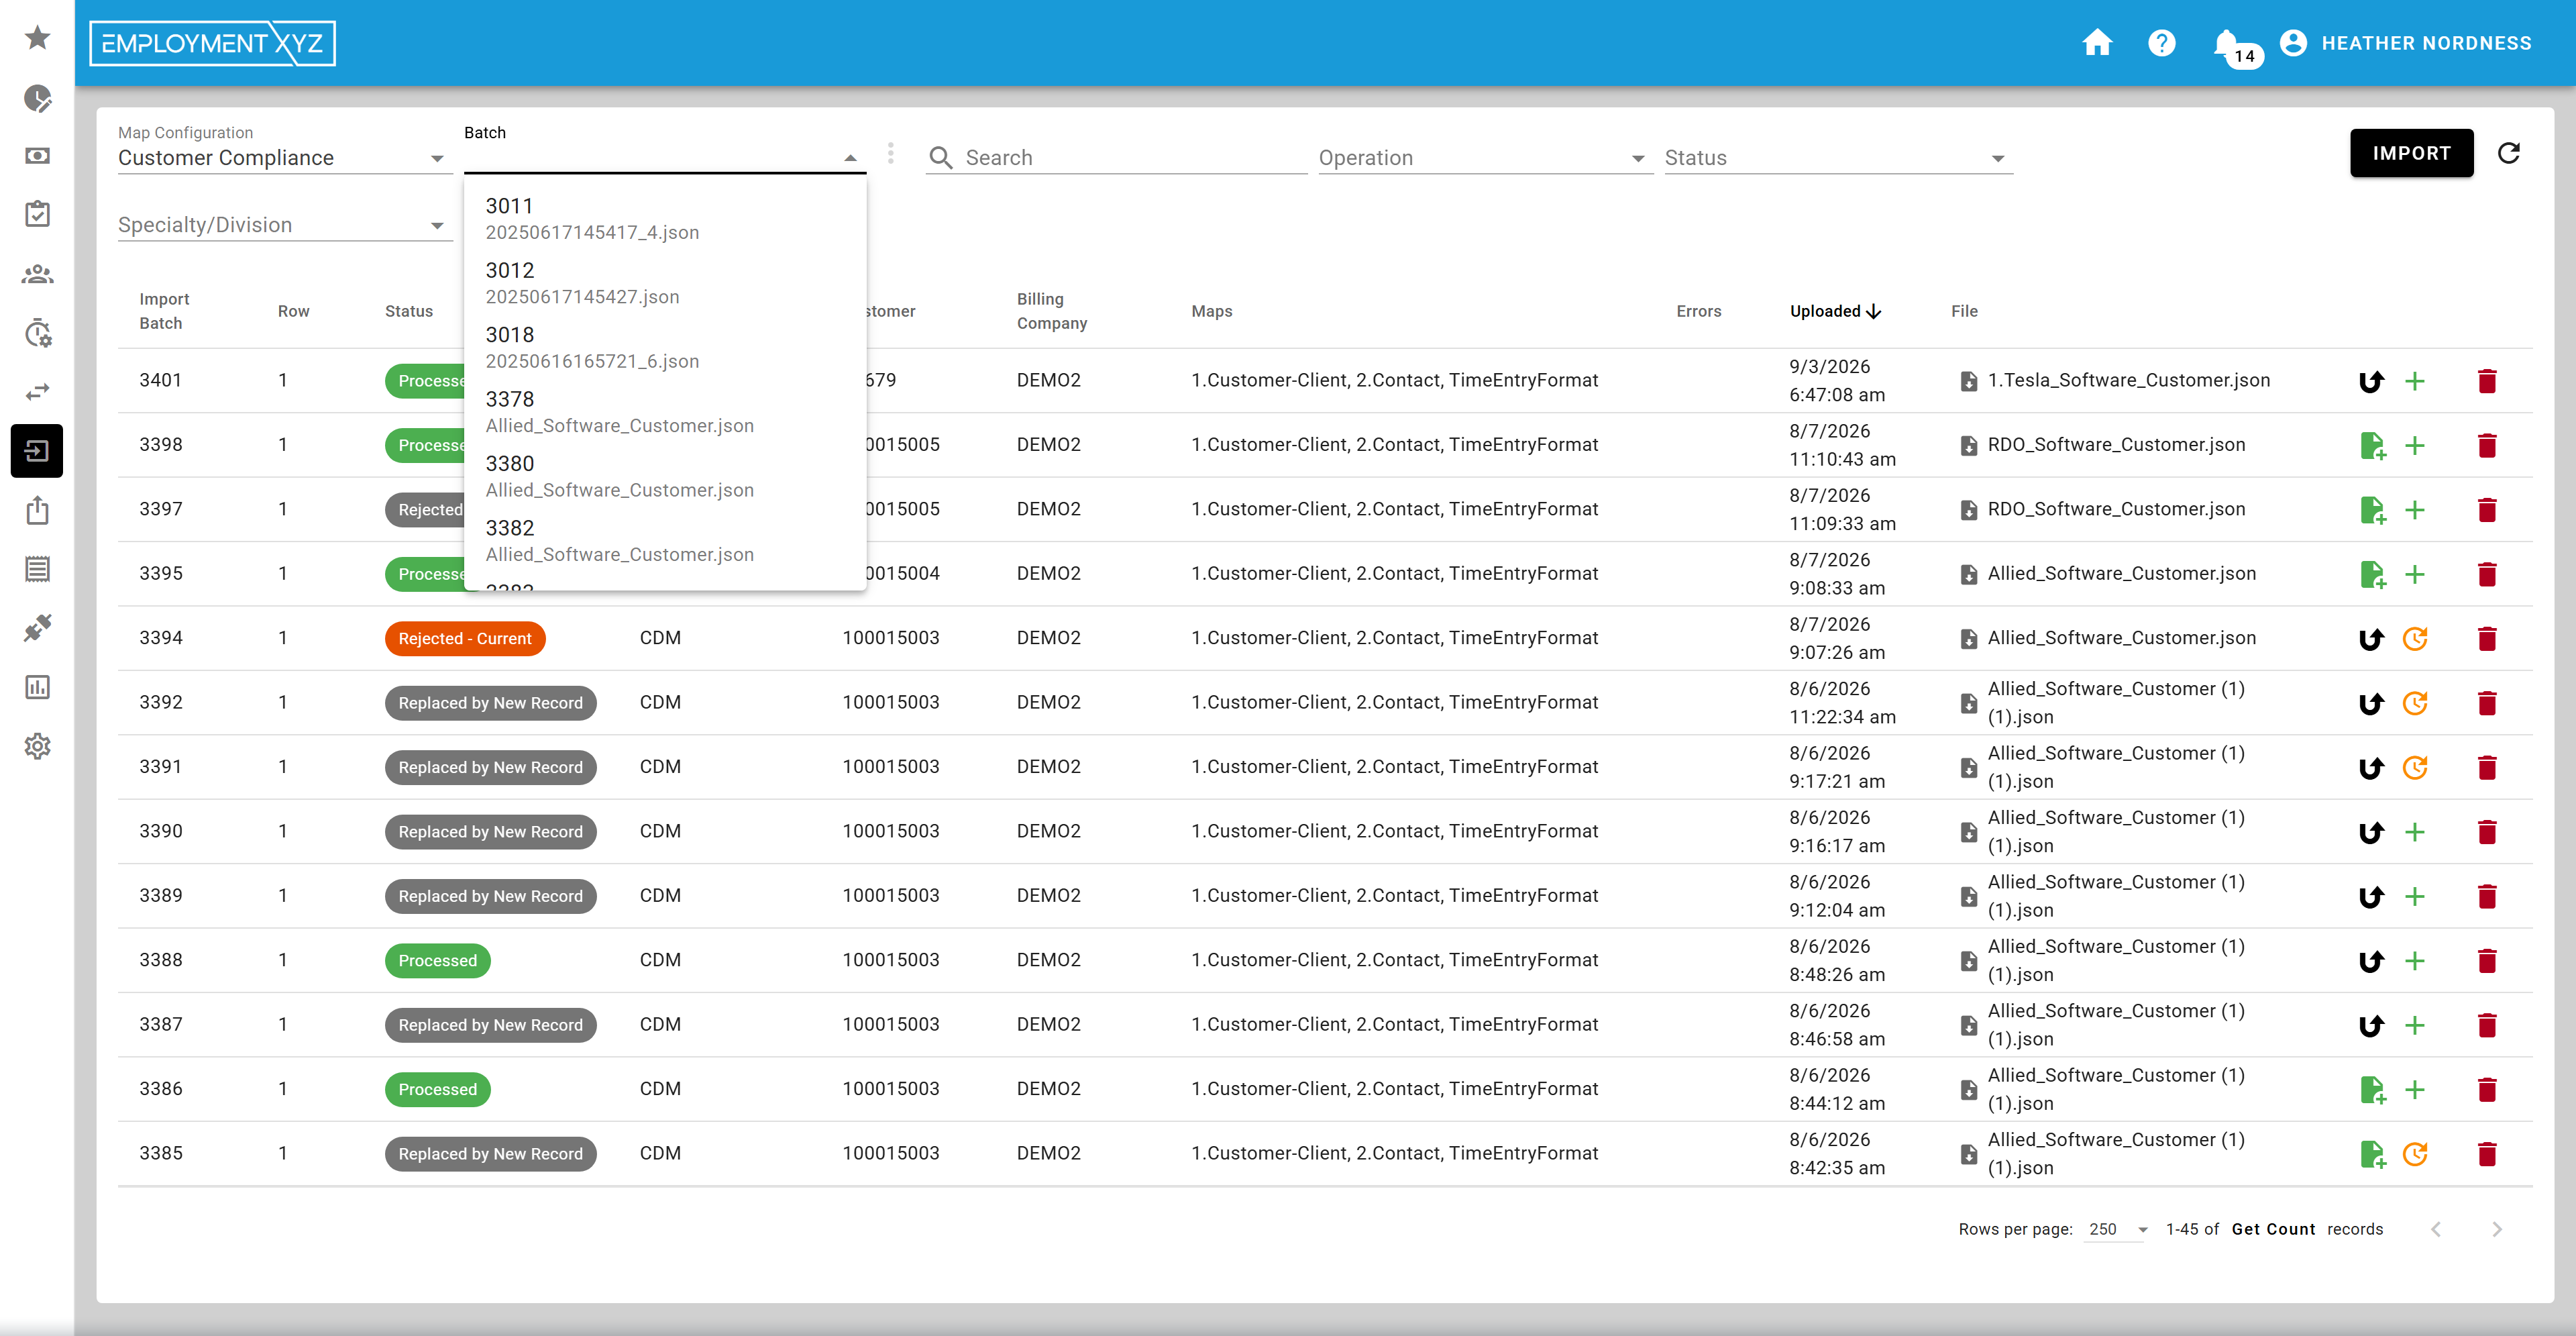
Task: Click undo arrow for batch 3394
Action: tap(2371, 638)
